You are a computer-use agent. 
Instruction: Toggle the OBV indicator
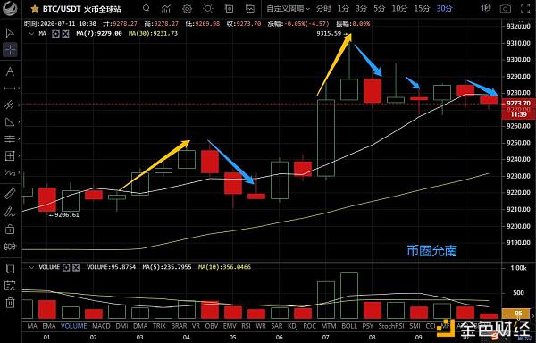click(211, 326)
